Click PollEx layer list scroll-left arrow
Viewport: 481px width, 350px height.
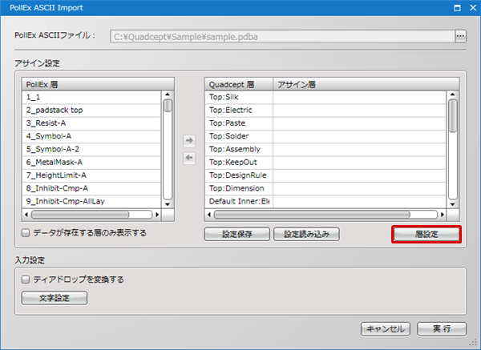(x=26, y=215)
